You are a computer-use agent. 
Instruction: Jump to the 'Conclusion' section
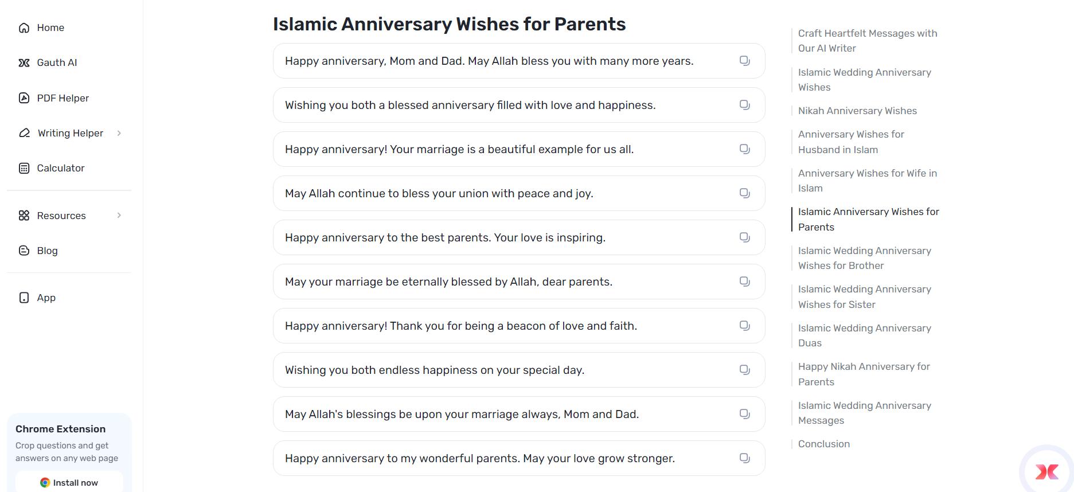click(823, 443)
